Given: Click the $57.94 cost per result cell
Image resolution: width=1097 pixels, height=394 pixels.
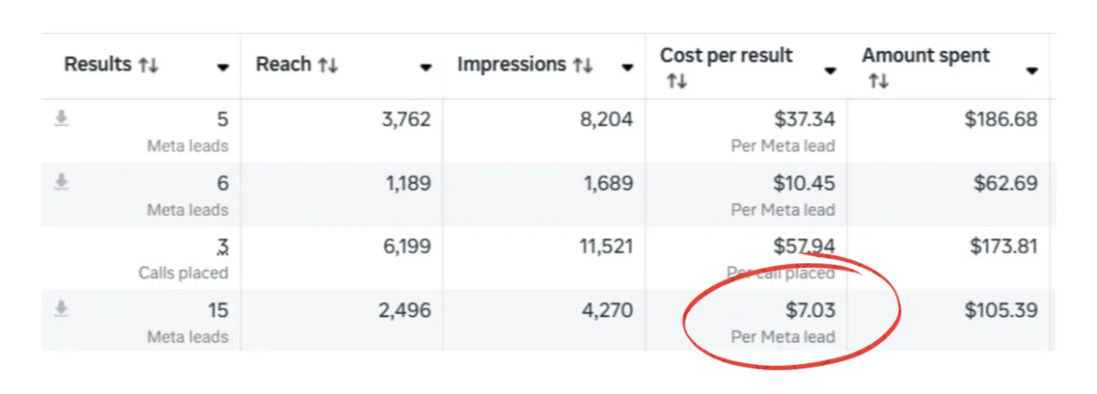Looking at the screenshot, I should coord(804,248).
